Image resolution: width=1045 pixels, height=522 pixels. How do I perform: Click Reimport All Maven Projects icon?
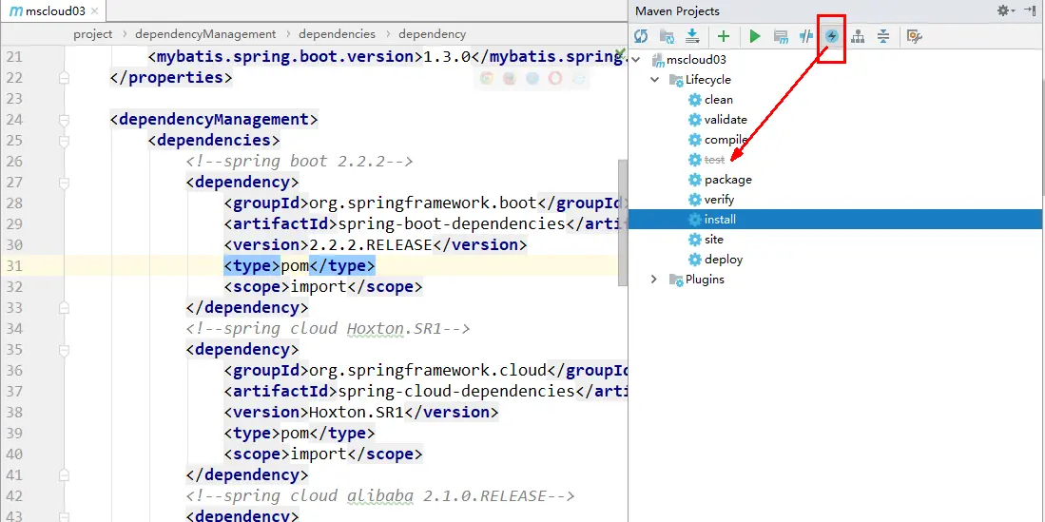coord(641,36)
